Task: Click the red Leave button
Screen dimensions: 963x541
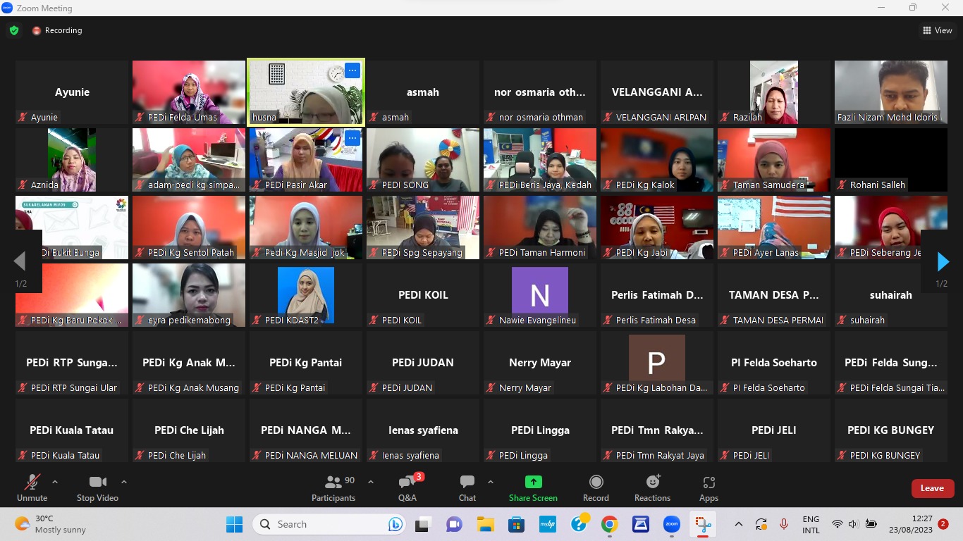Action: [932, 488]
